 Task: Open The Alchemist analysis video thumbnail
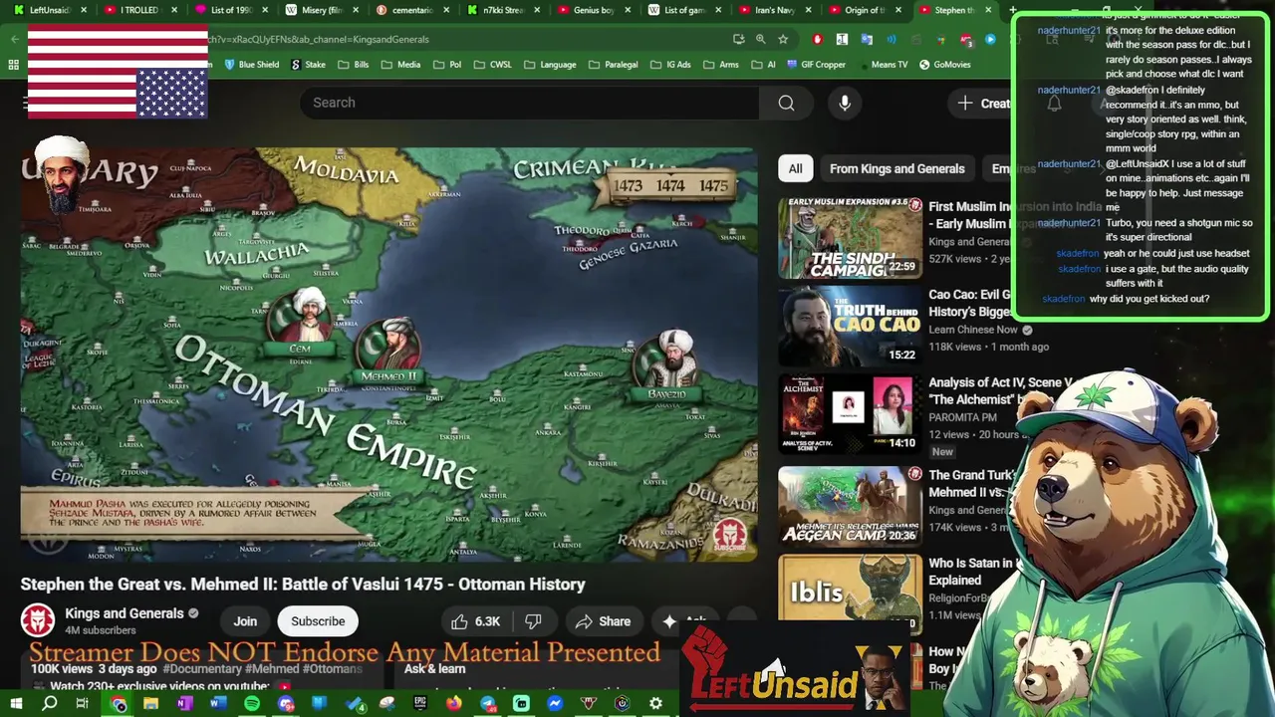click(x=850, y=415)
